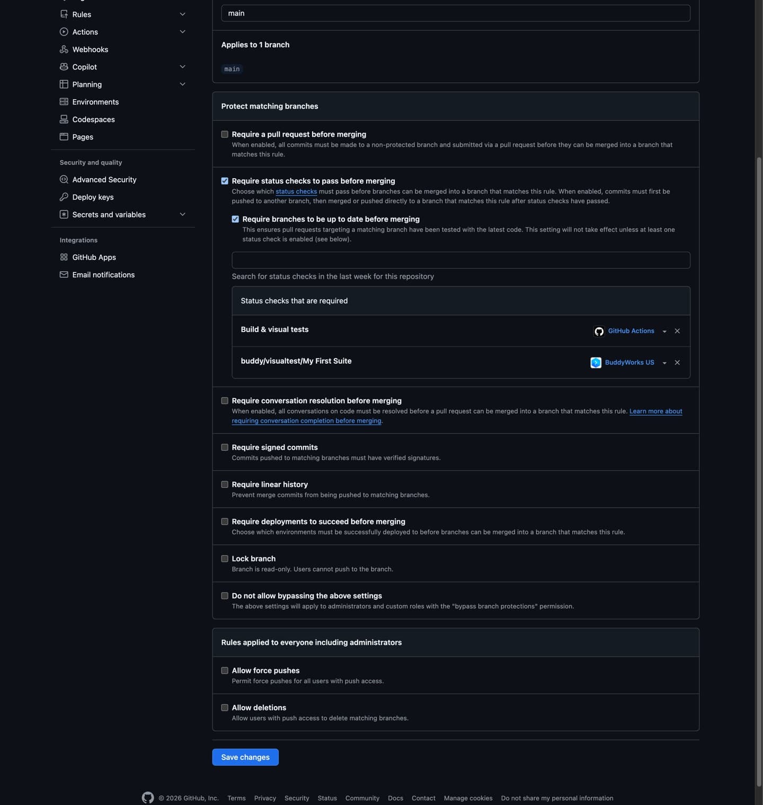This screenshot has width=763, height=805.
Task: Click the GitHub Actions source link
Action: 631,331
